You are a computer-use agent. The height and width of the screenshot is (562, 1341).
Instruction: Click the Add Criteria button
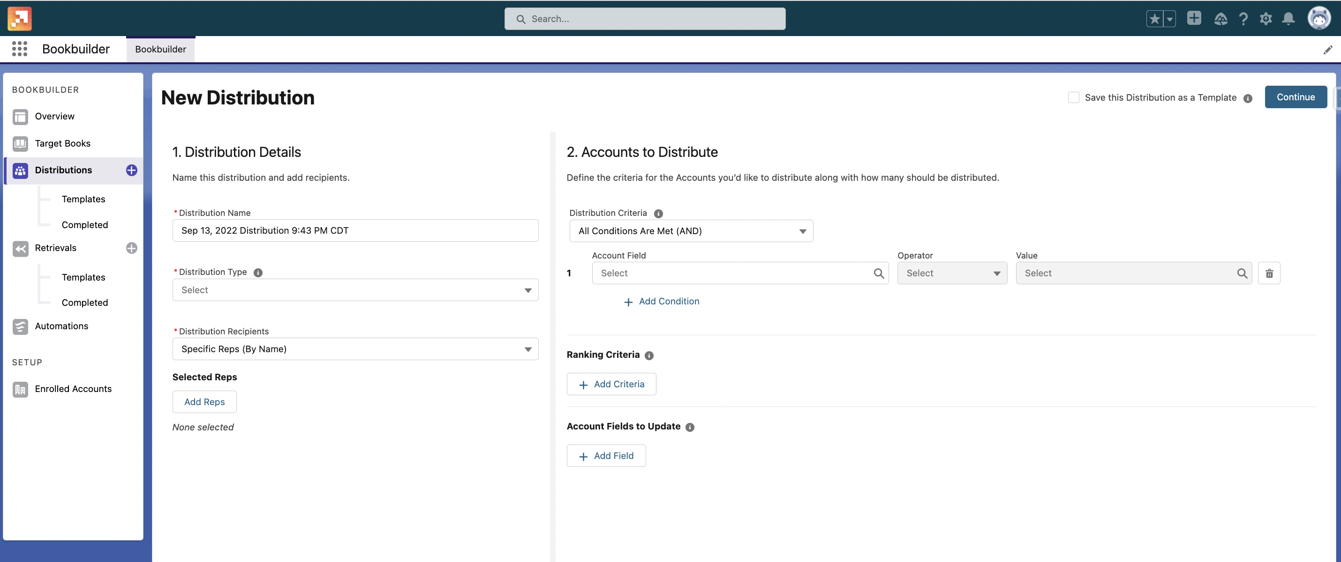[611, 385]
